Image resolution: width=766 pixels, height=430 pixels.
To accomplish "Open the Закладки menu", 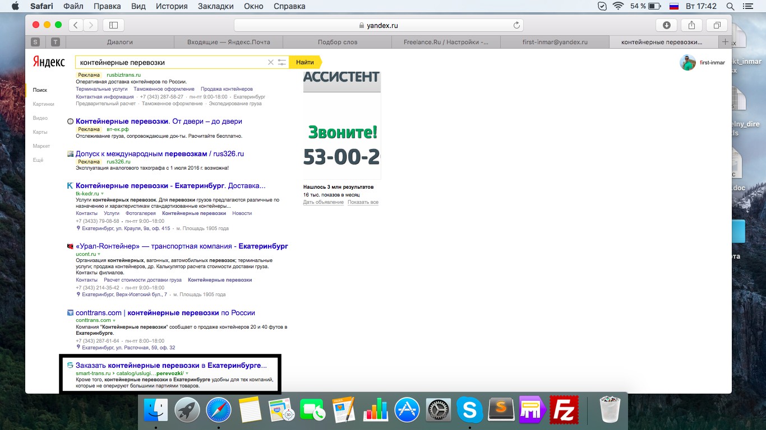I will point(216,6).
